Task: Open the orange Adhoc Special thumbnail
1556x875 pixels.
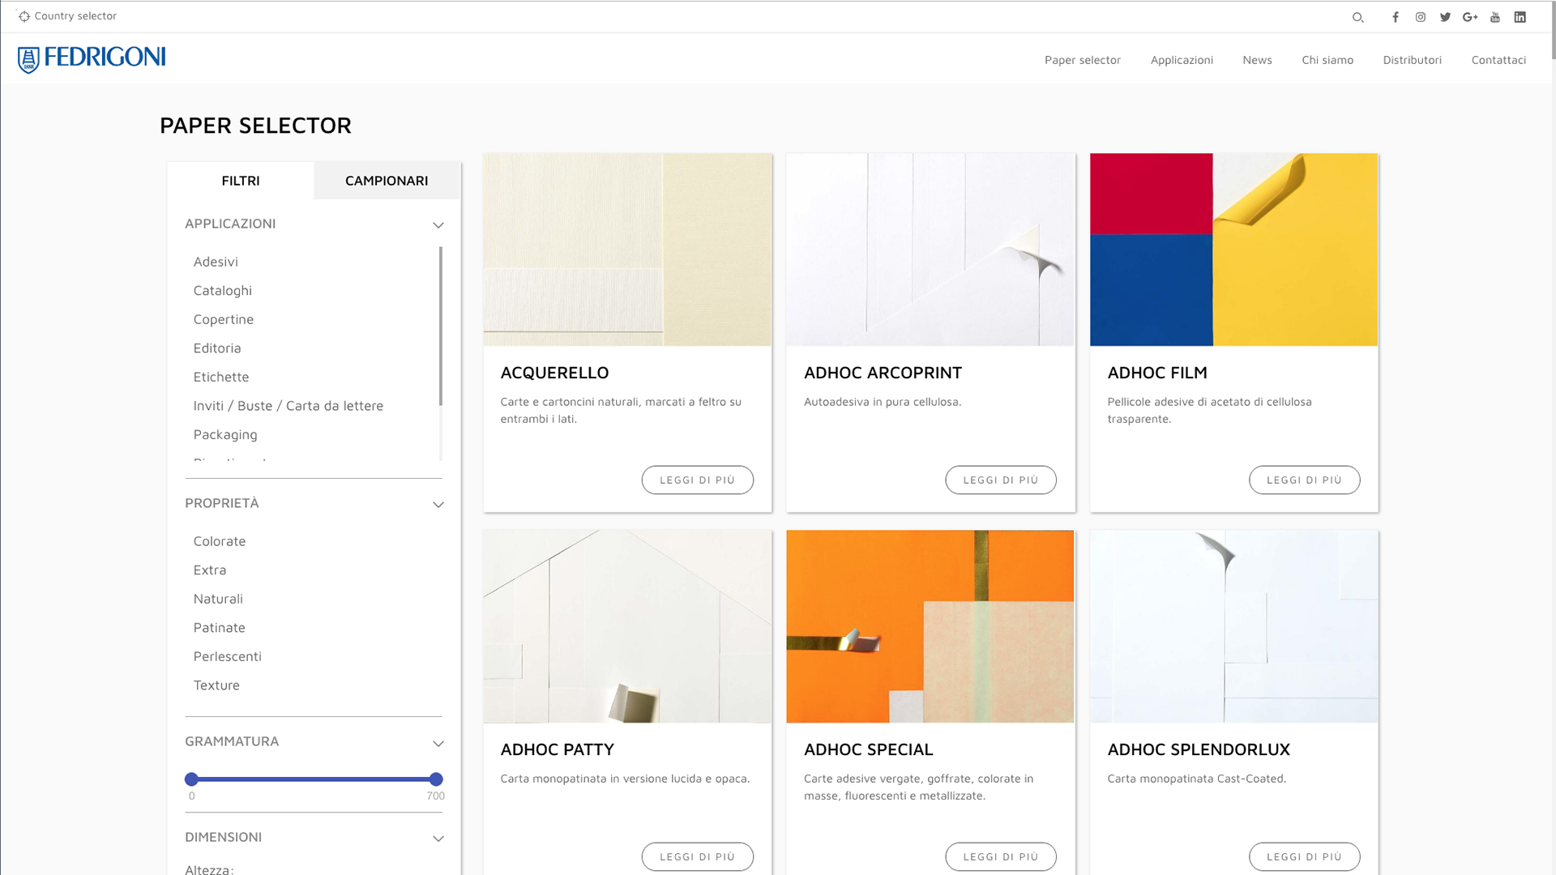Action: click(x=930, y=626)
